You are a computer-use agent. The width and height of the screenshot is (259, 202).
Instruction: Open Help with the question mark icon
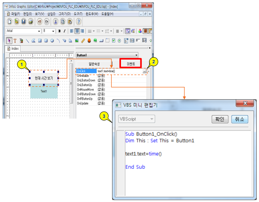(x=78, y=22)
